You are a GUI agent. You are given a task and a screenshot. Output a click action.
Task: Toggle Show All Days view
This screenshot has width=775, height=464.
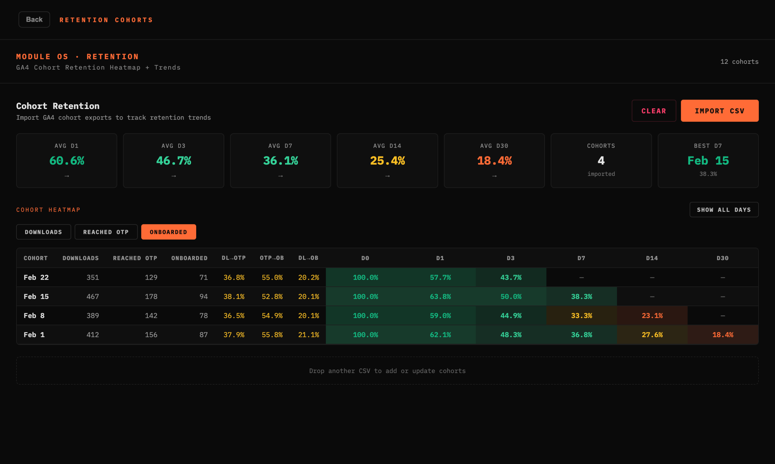pos(723,209)
